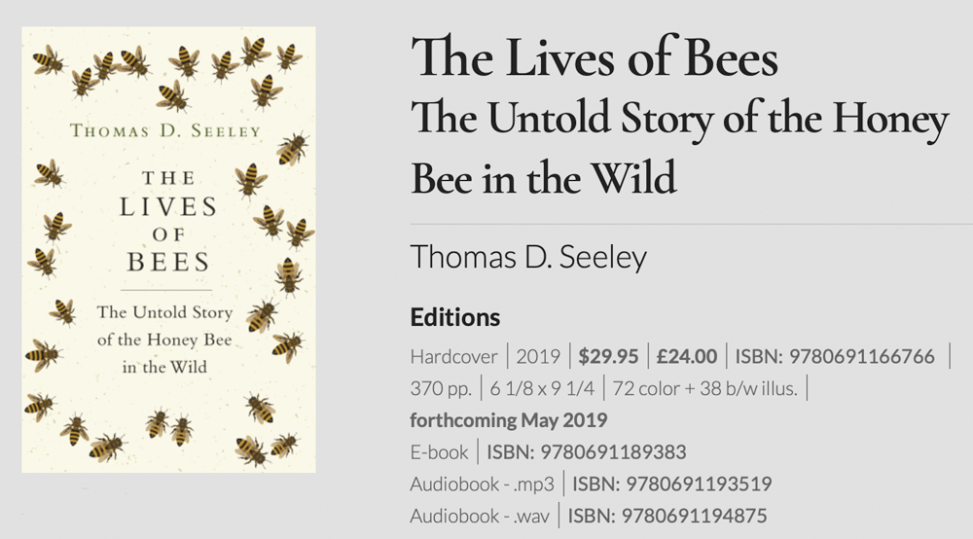The image size is (973, 539).
Task: Click the hardcover ISBN 9780691166766
Action: [835, 356]
